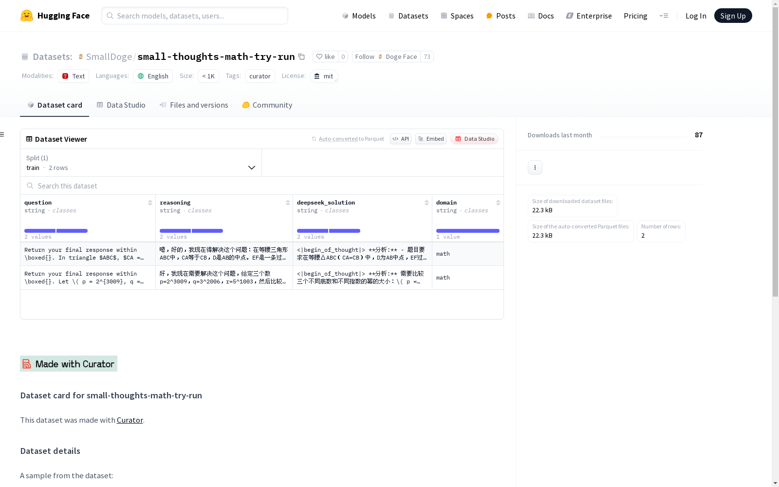The image size is (779, 487).
Task: Open Enterprise in the top navigation
Action: pyautogui.click(x=589, y=16)
